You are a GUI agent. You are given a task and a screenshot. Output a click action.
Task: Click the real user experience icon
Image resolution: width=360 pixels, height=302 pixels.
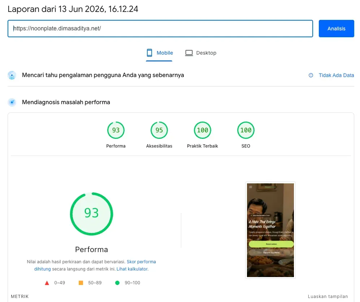[x=12, y=75]
